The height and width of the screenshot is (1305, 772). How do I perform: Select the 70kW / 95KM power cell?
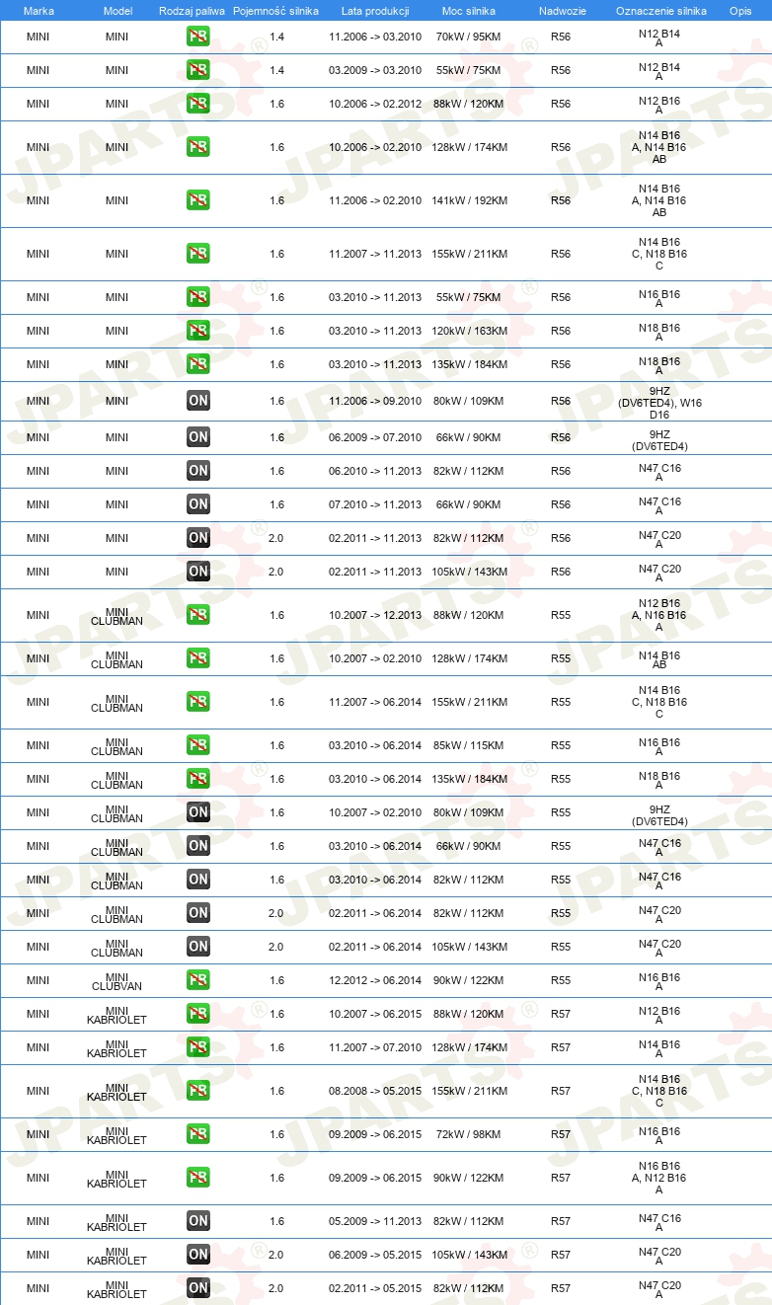click(469, 37)
